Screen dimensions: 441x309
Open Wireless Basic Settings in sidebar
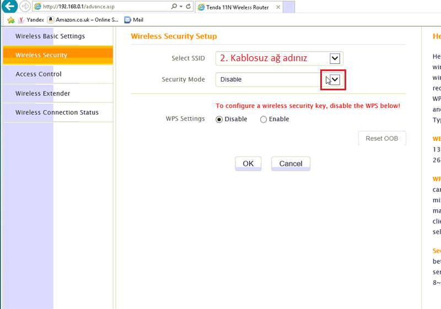point(50,36)
